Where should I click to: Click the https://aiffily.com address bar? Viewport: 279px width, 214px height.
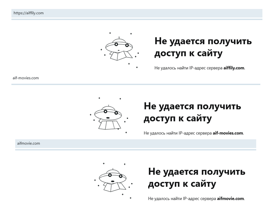[x=137, y=13]
